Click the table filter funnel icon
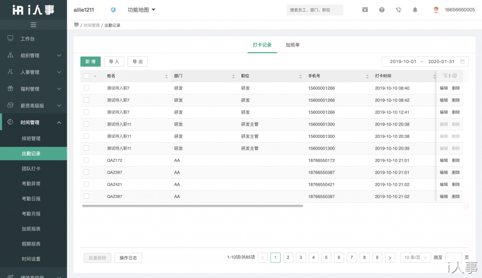The image size is (482, 278). point(445,76)
